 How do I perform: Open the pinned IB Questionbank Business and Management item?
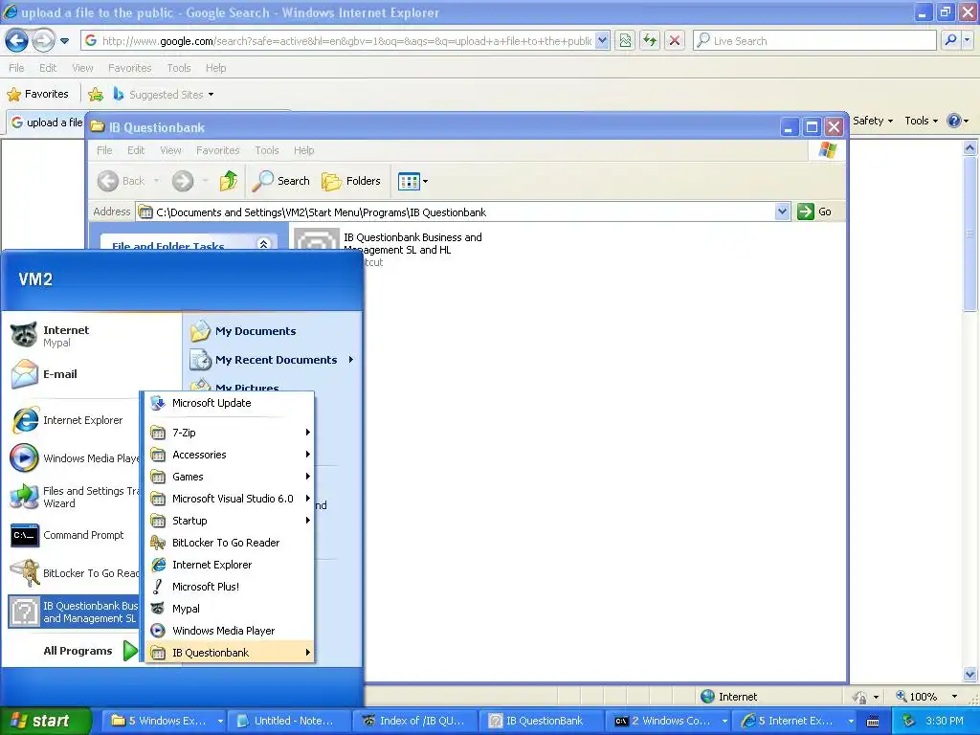click(74, 612)
